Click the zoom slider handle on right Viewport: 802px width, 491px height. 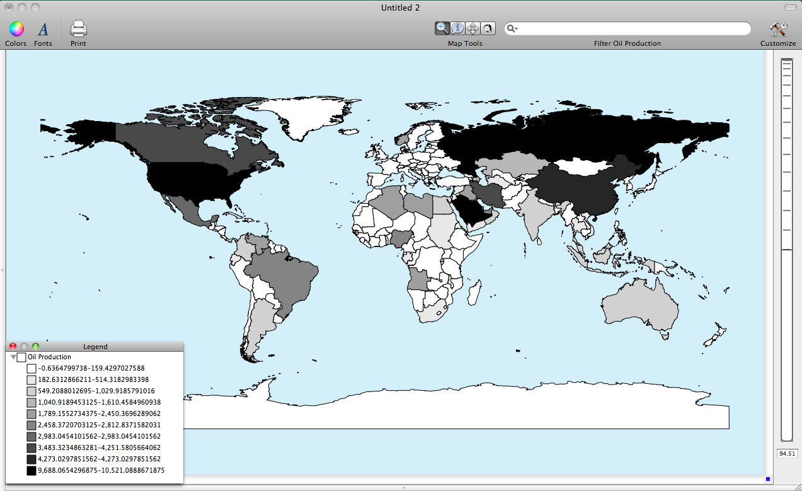click(786, 250)
